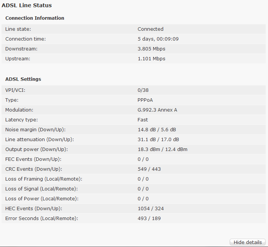The height and width of the screenshot is (247, 268).
Task: Click the VPI/VCI value 0/38
Action: (x=143, y=90)
